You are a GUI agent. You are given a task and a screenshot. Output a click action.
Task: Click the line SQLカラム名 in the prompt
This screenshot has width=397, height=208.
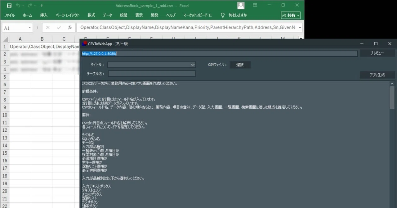point(91,139)
